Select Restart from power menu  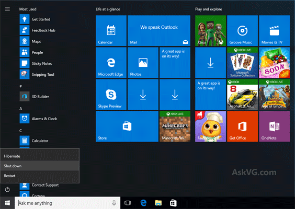point(40,176)
